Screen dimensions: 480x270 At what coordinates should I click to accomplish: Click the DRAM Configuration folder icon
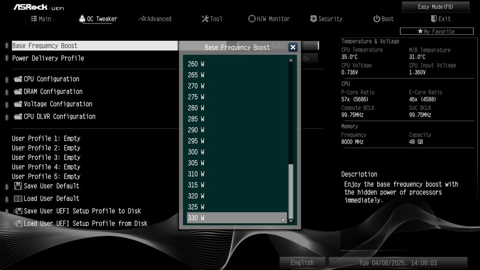click(18, 92)
